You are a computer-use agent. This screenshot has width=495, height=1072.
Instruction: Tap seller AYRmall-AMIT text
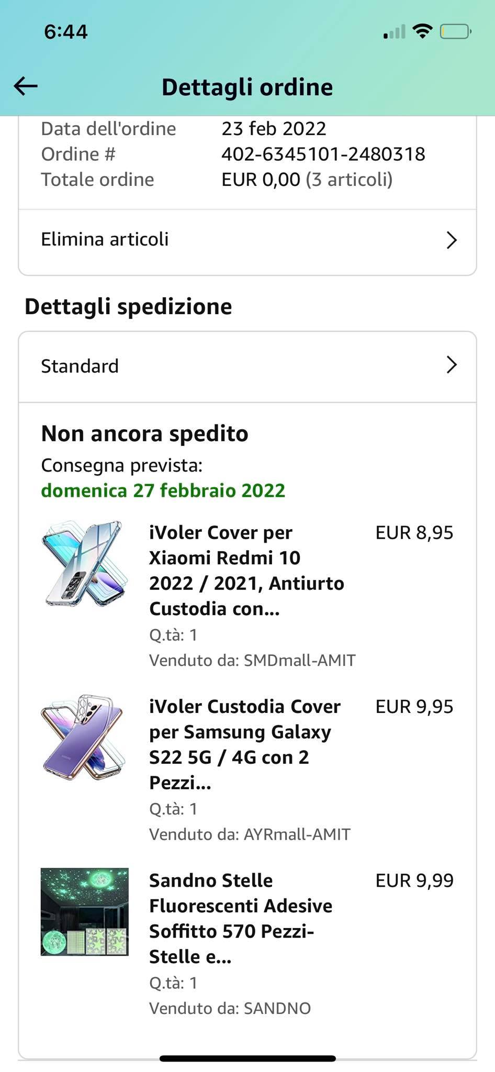point(297,834)
